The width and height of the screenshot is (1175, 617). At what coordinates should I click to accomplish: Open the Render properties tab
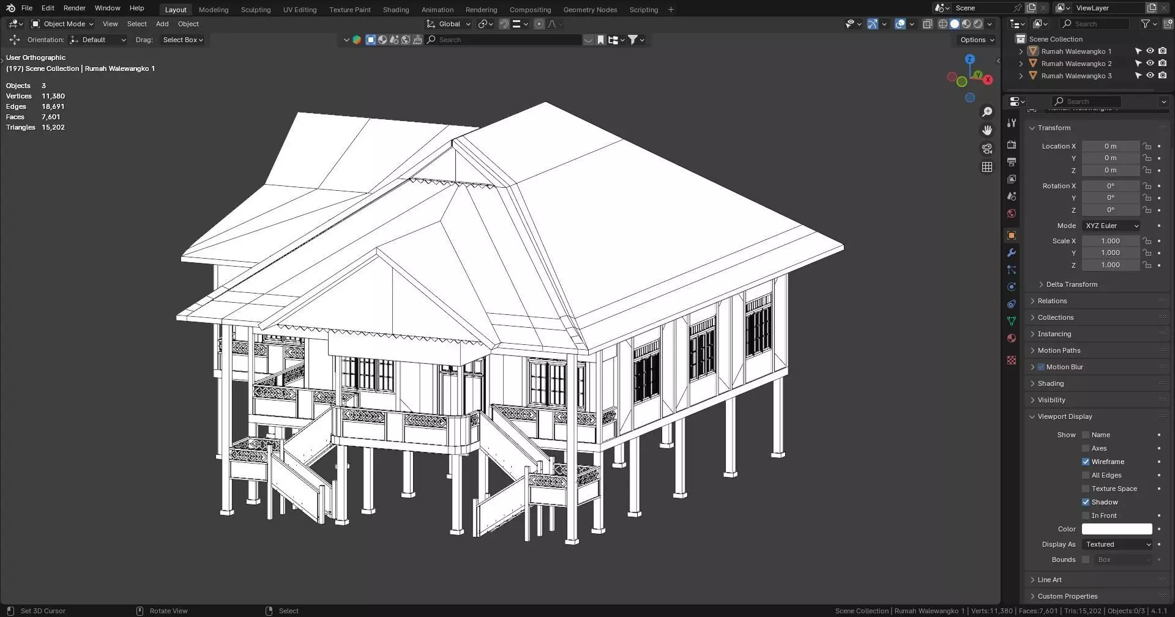tap(1012, 145)
